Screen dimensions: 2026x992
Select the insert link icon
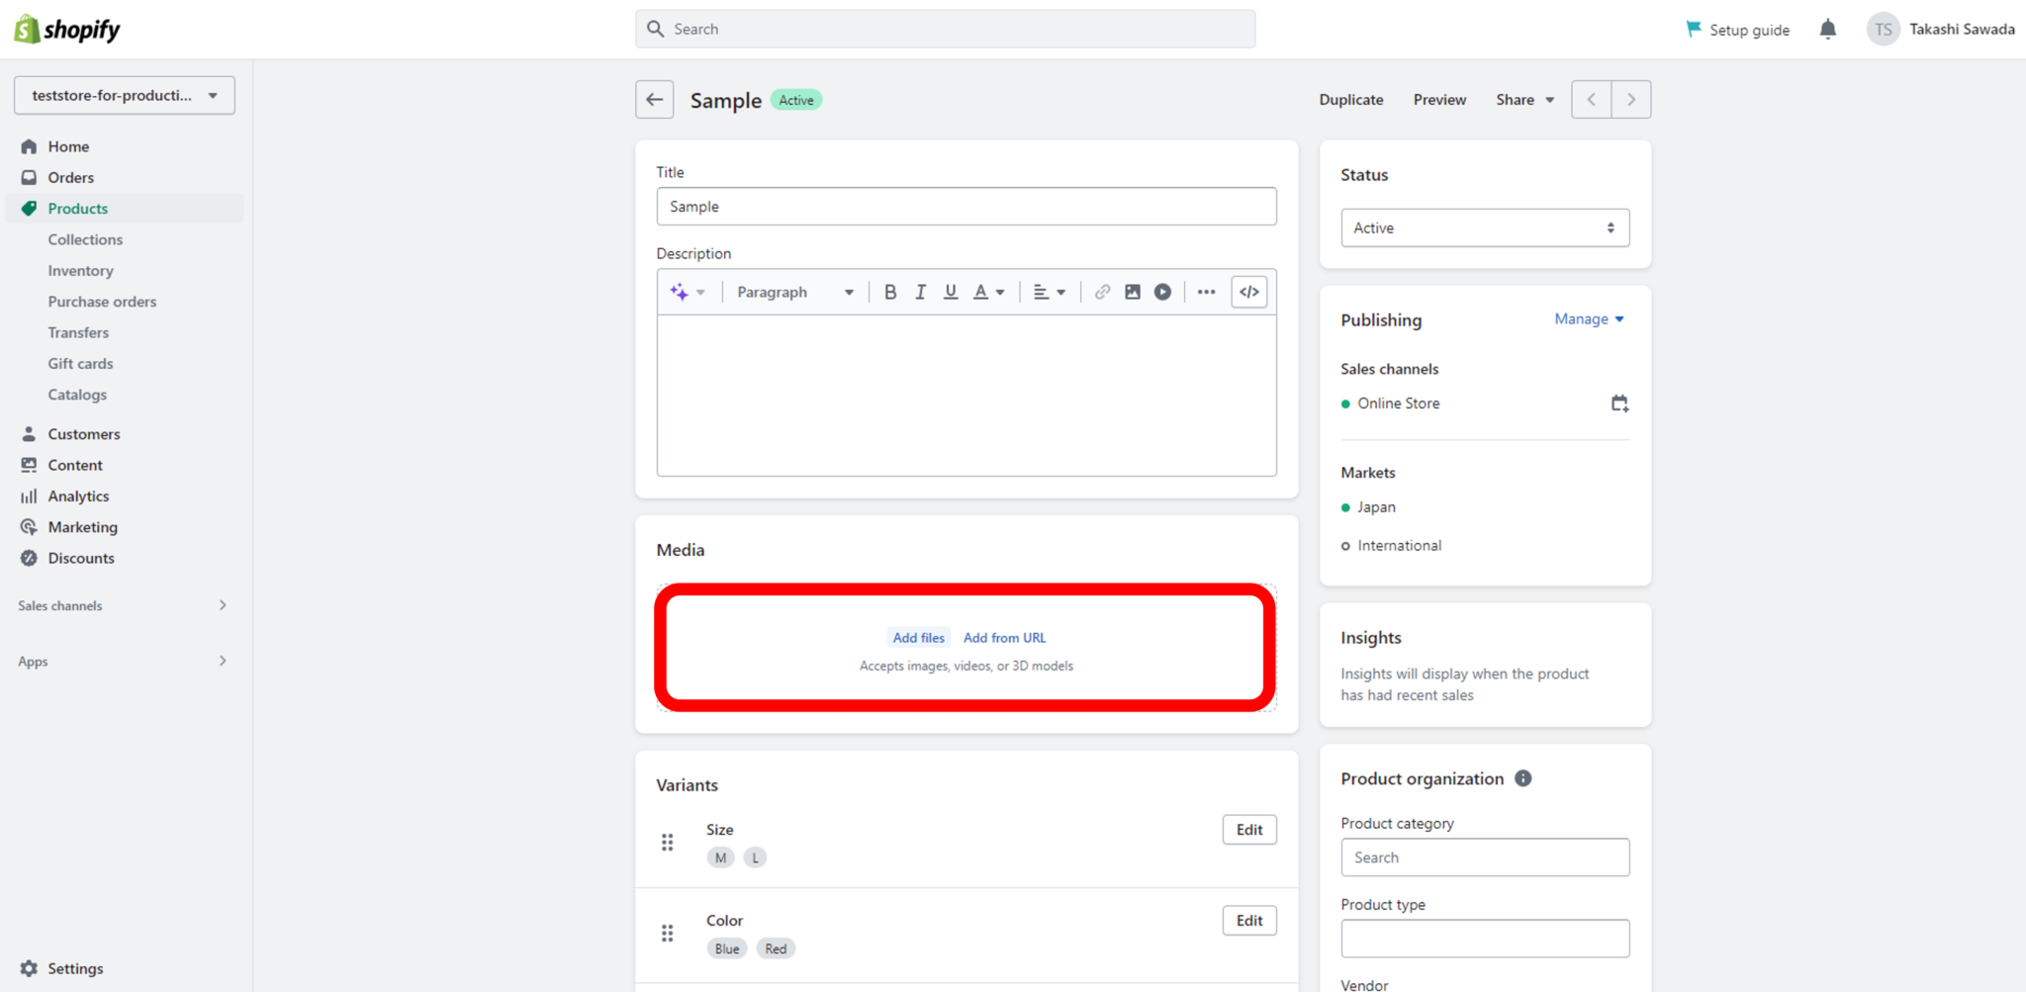tap(1101, 291)
